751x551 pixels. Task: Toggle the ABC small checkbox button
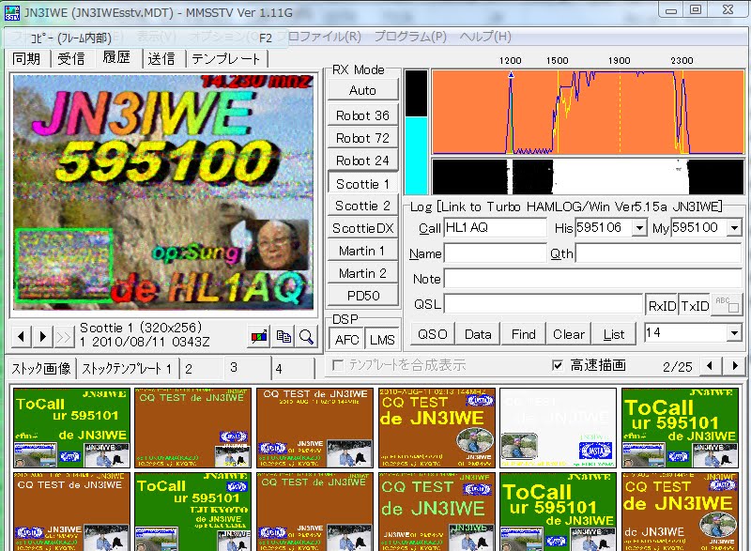(727, 304)
